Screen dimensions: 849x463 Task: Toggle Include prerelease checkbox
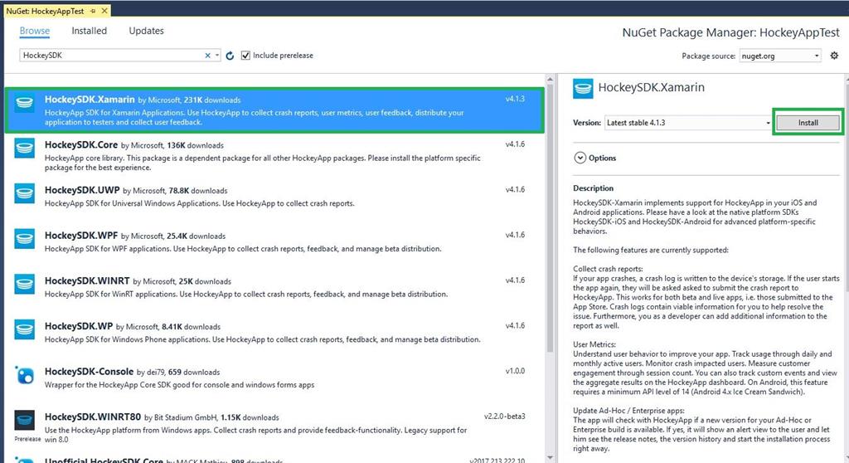(x=245, y=56)
